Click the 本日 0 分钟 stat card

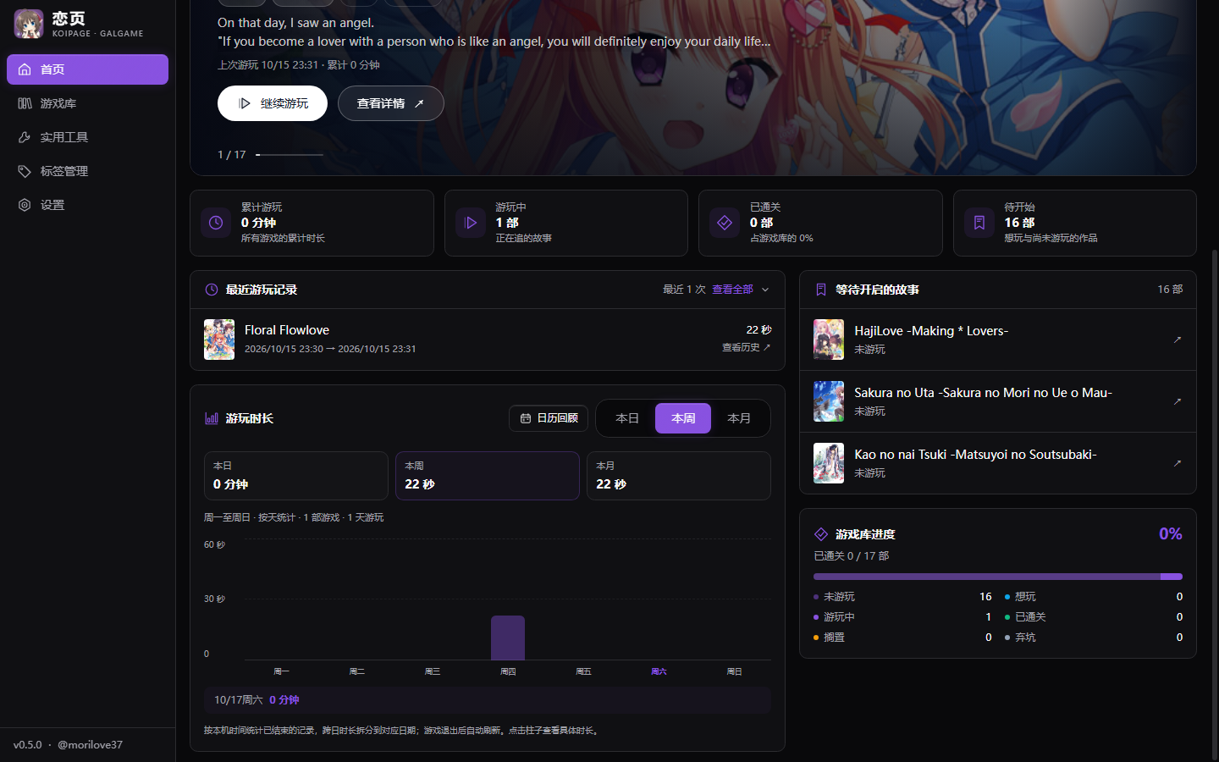click(296, 476)
